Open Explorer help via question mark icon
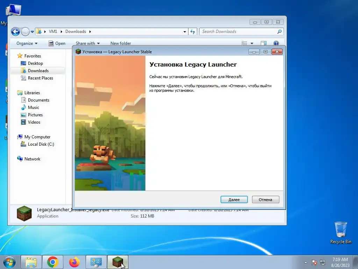 [276, 43]
